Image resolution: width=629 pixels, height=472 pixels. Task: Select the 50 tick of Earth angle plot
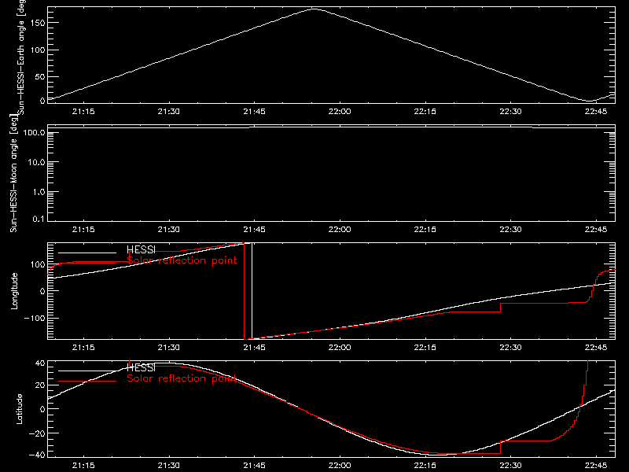[40, 76]
